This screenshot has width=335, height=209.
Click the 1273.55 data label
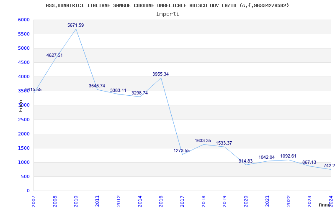click(182, 150)
